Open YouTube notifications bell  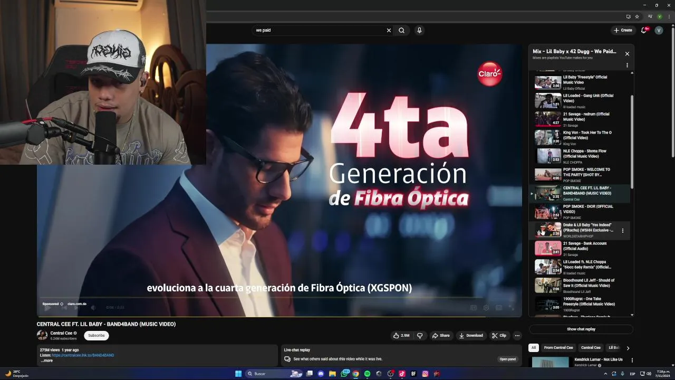pyautogui.click(x=644, y=30)
